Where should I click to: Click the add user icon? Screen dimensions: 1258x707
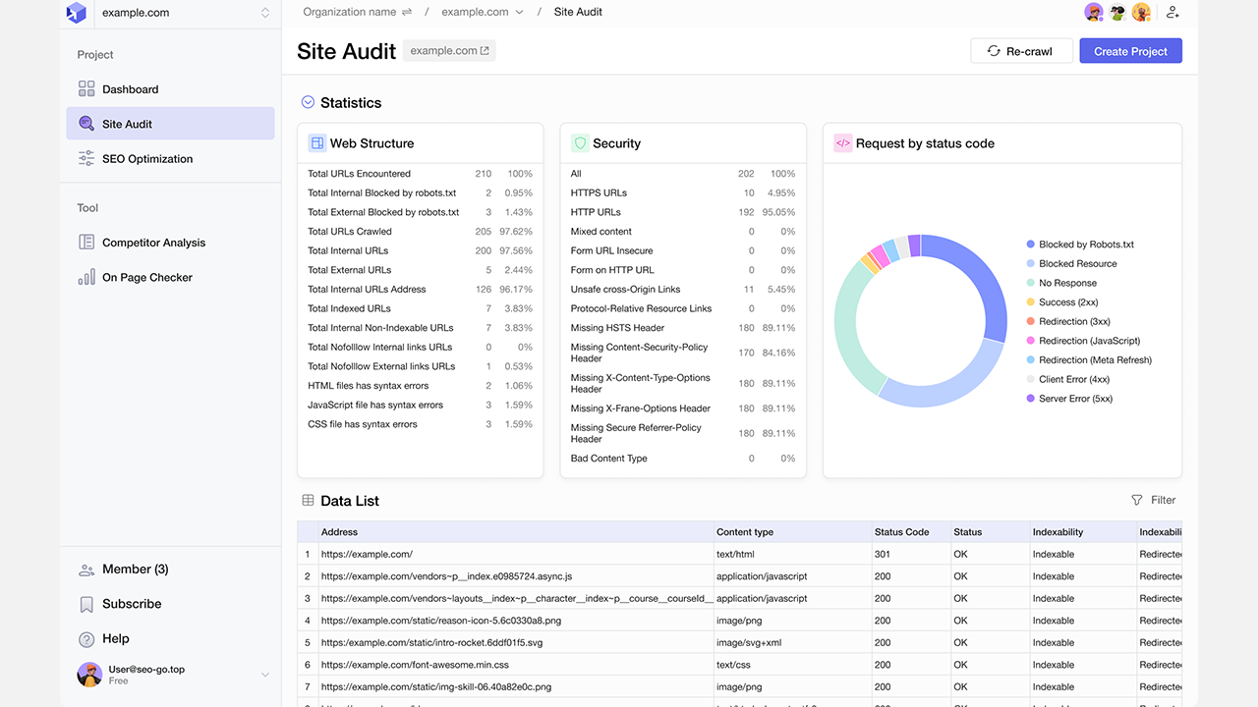[1172, 13]
